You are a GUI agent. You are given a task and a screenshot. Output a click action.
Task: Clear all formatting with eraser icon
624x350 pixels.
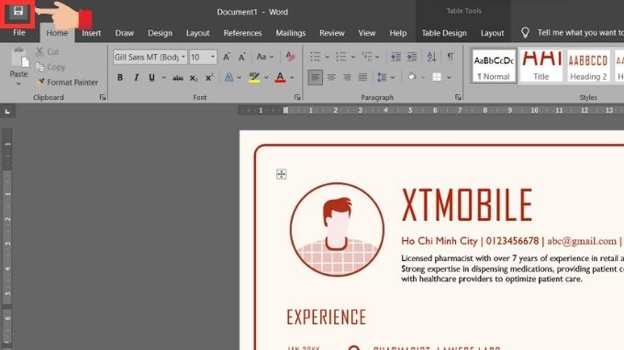point(291,57)
